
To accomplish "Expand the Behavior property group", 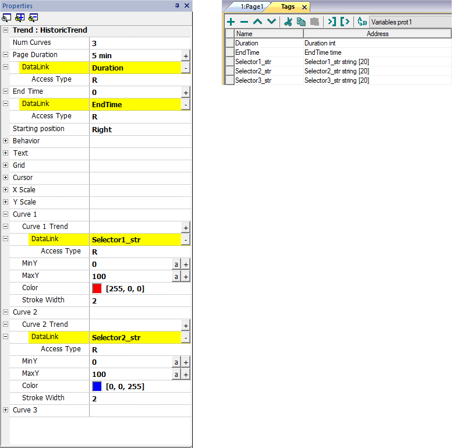I will (6, 141).
